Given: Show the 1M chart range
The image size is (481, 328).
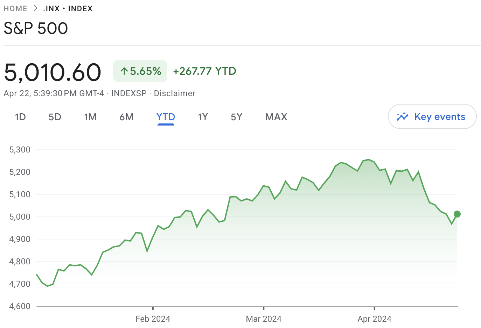Looking at the screenshot, I should [90, 117].
